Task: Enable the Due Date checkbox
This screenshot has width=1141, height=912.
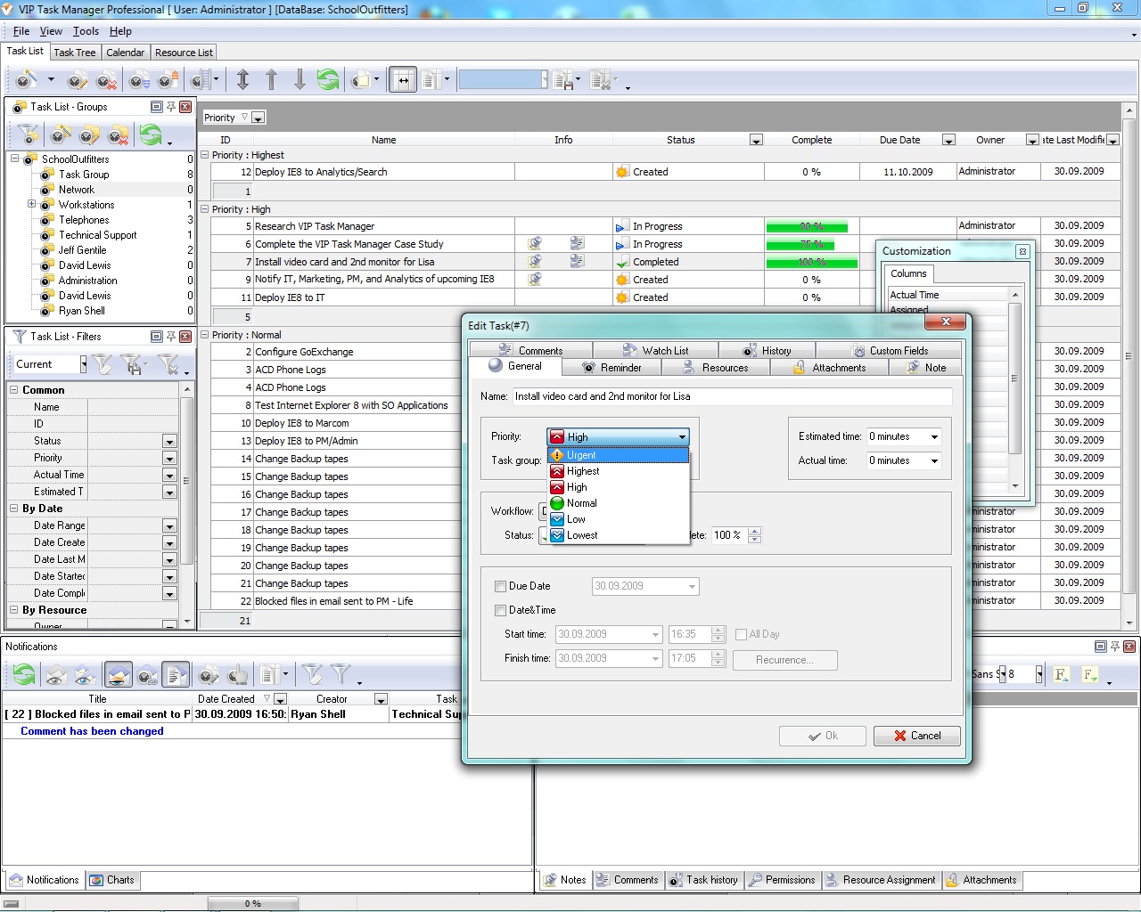Action: tap(500, 586)
